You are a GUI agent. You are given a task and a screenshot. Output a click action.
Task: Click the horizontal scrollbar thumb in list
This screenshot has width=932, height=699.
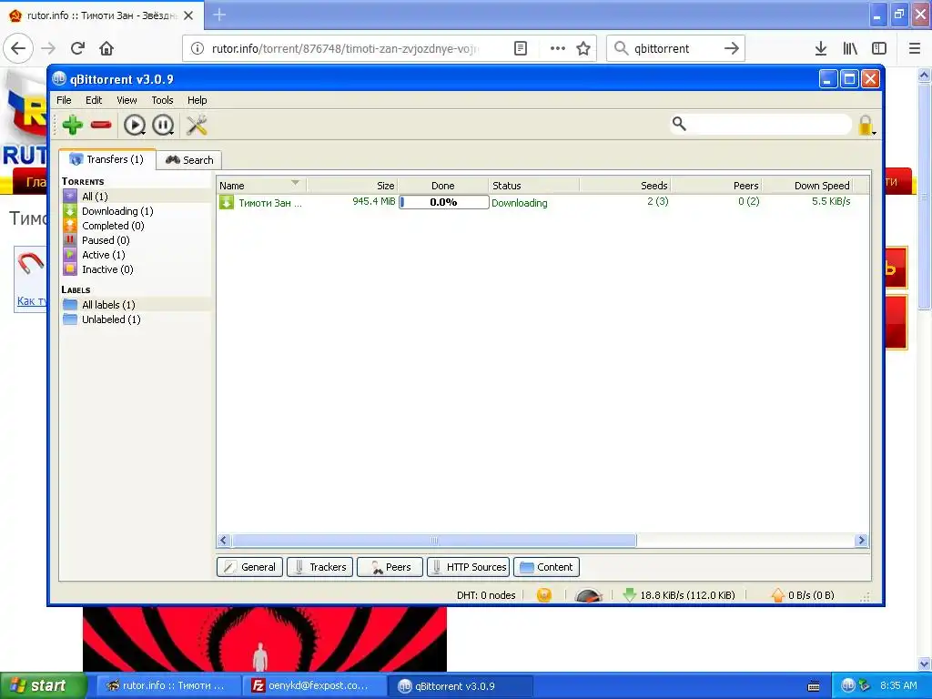434,541
